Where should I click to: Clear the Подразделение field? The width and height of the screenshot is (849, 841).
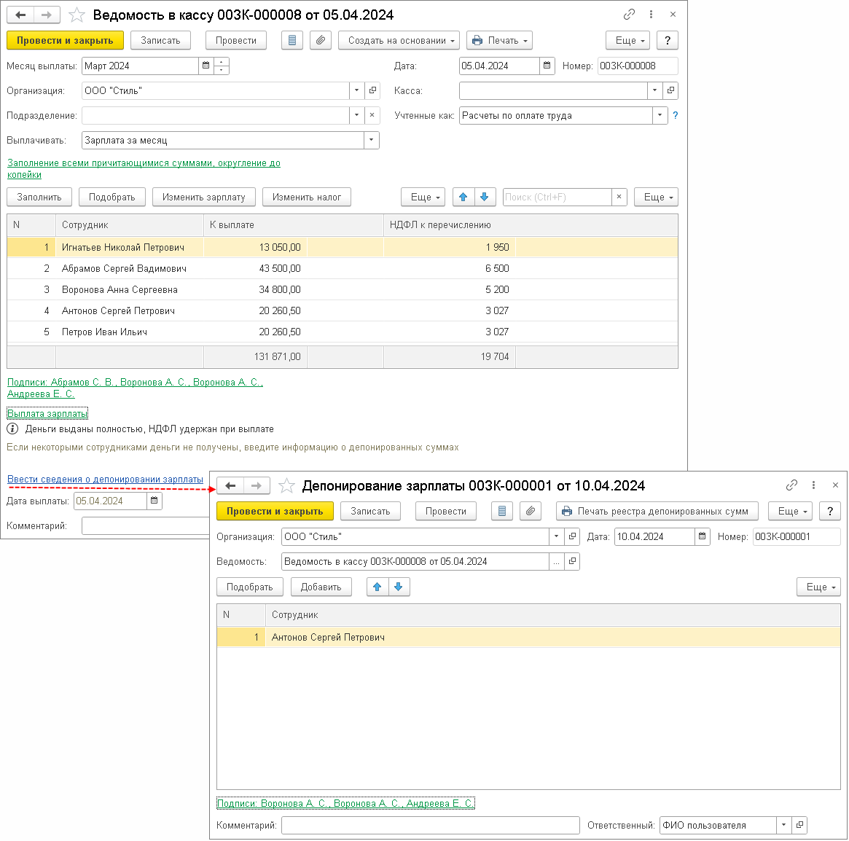[372, 115]
